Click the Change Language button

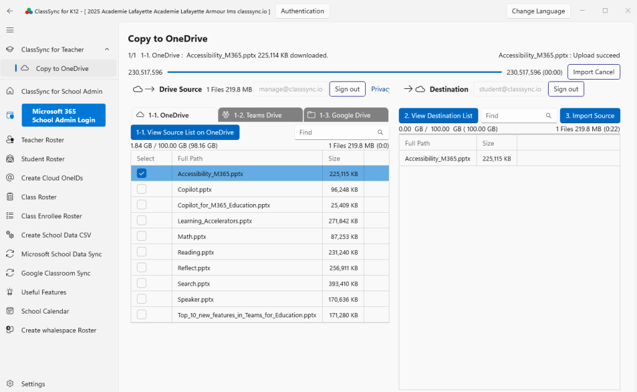tap(538, 11)
